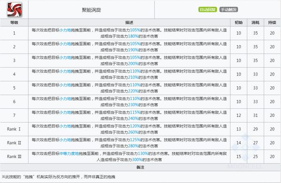Image resolution: width=281 pixels, height=183 pixels.
Task: Click cost value 27 in Rank II row
Action: pos(255,143)
